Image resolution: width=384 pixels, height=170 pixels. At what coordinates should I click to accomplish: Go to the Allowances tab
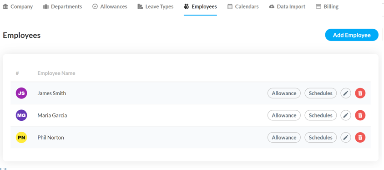point(110,7)
